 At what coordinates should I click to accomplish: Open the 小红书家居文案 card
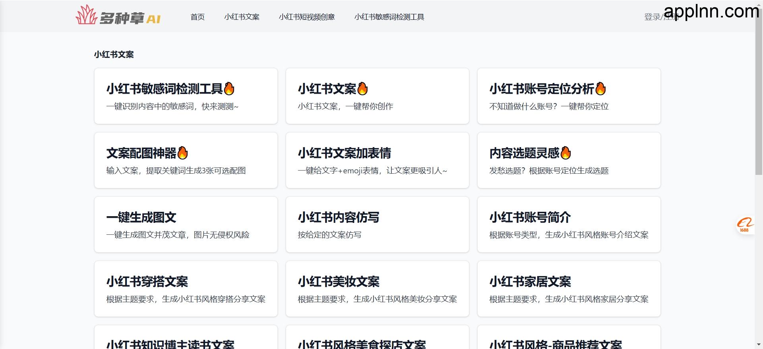(x=569, y=289)
